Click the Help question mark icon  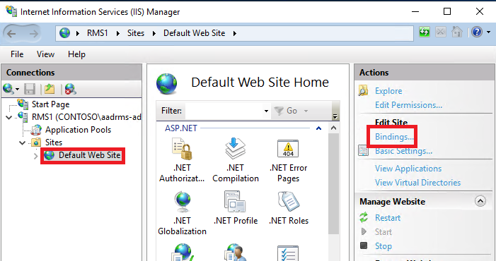click(477, 32)
